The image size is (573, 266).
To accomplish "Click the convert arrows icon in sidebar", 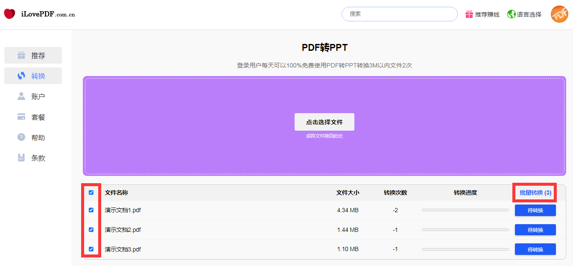I will (x=21, y=76).
